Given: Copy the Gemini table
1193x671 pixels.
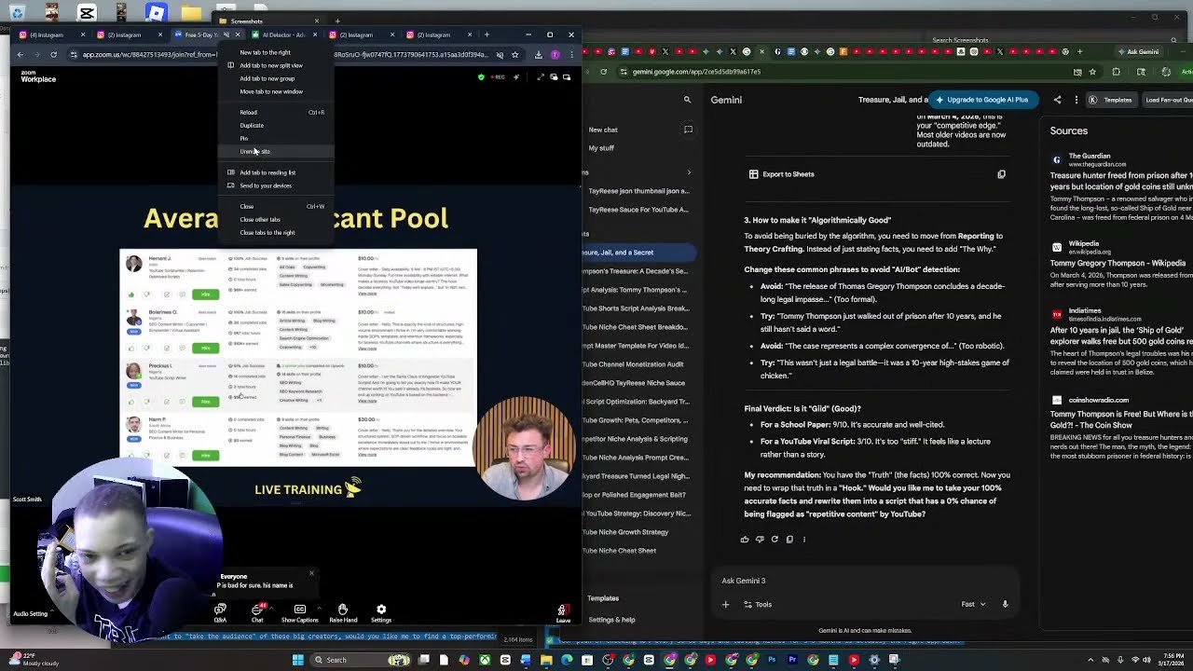Looking at the screenshot, I should [x=1001, y=174].
